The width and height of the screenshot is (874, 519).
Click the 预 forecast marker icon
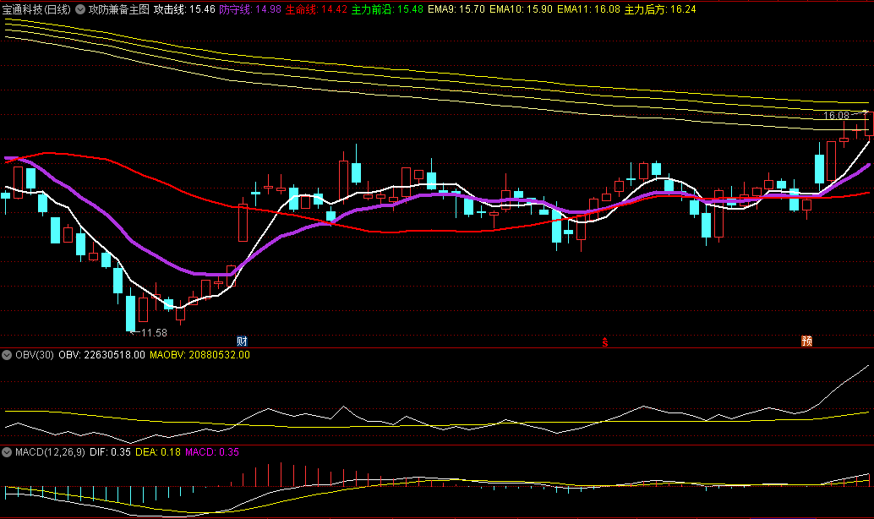click(x=806, y=341)
